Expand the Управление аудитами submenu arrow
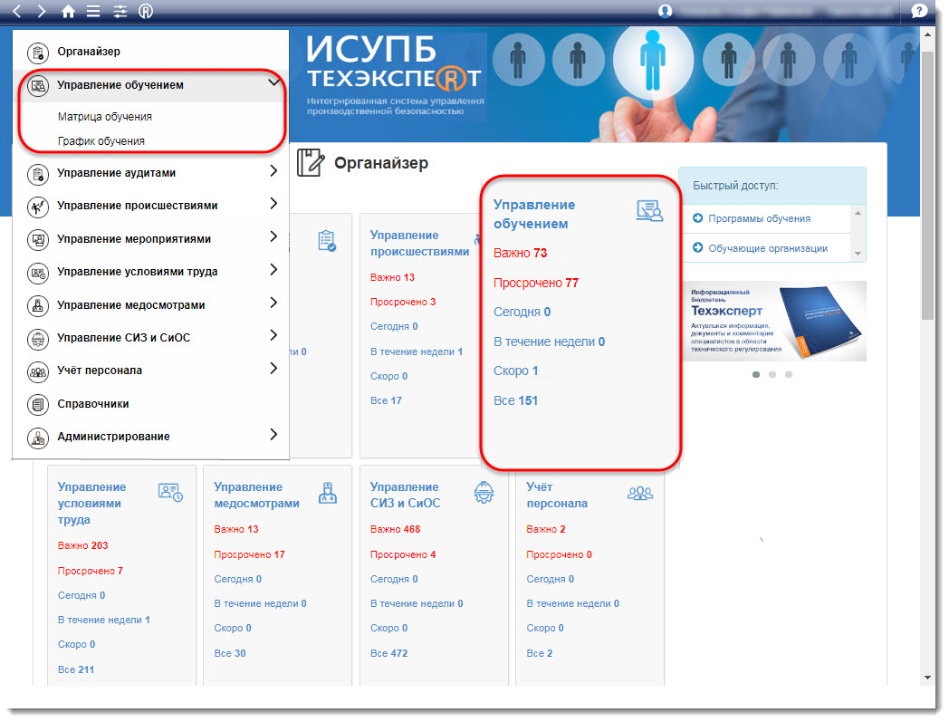Screen dimensions: 949x722 273,171
